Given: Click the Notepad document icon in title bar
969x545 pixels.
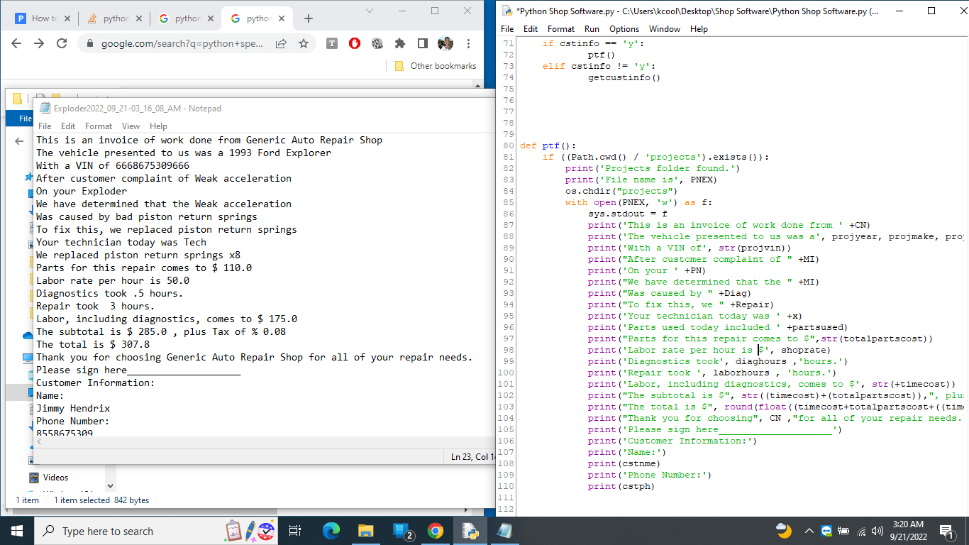Looking at the screenshot, I should (45, 109).
